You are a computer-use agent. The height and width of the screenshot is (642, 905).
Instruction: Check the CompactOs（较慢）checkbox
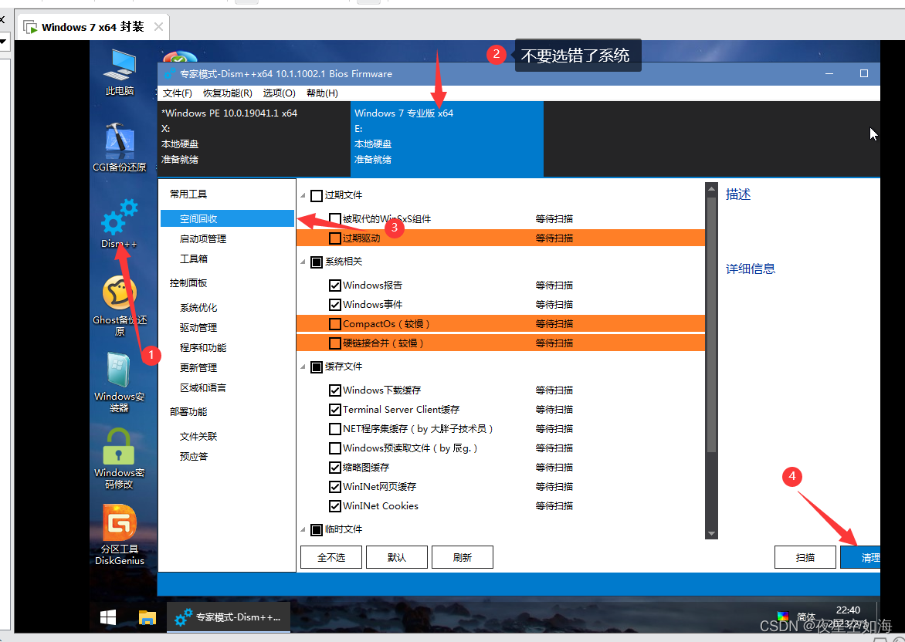(335, 324)
